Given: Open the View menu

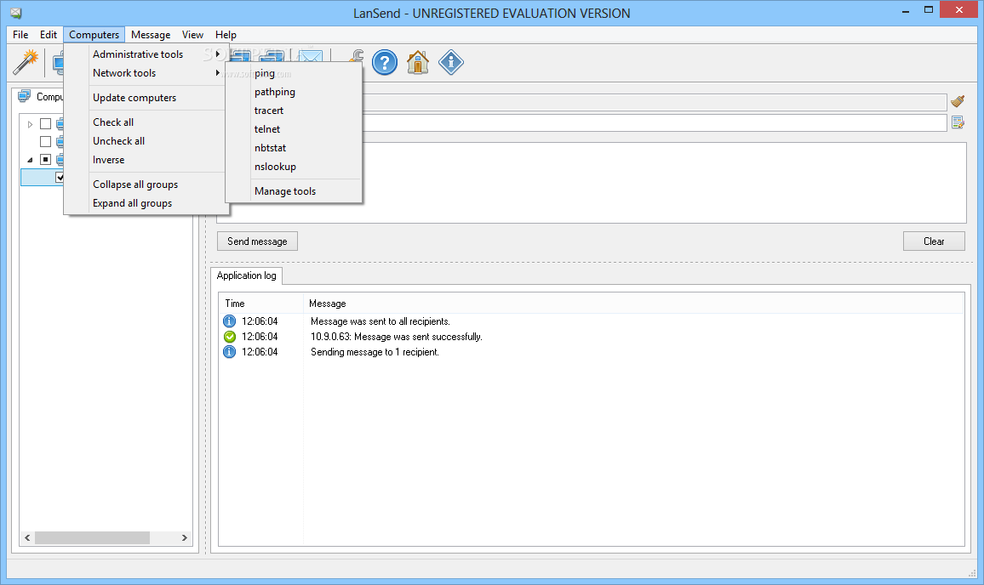Looking at the screenshot, I should [x=192, y=35].
